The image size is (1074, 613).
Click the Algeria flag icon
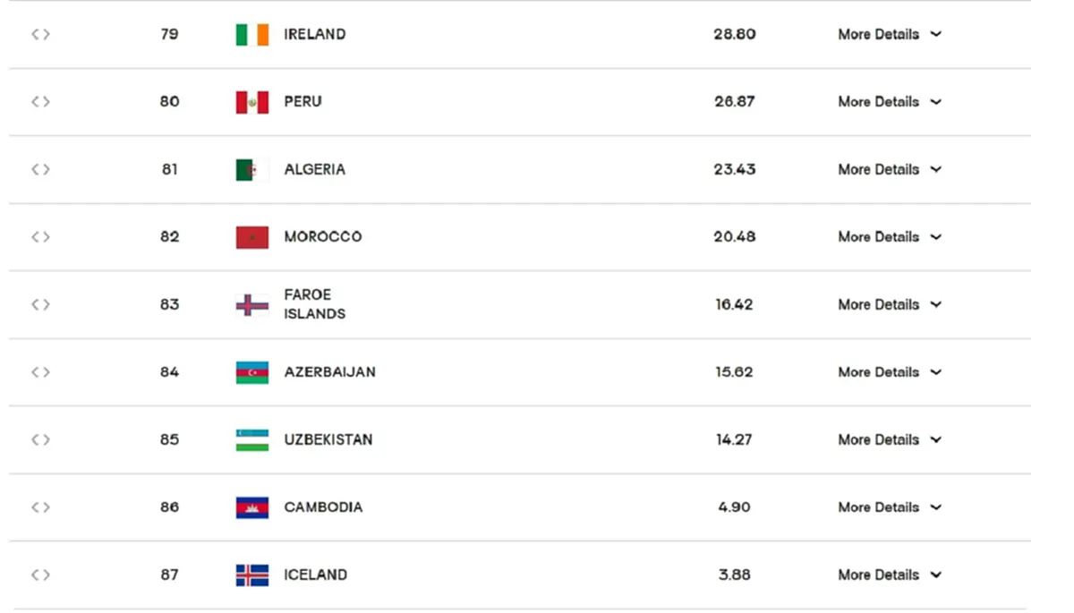(251, 170)
